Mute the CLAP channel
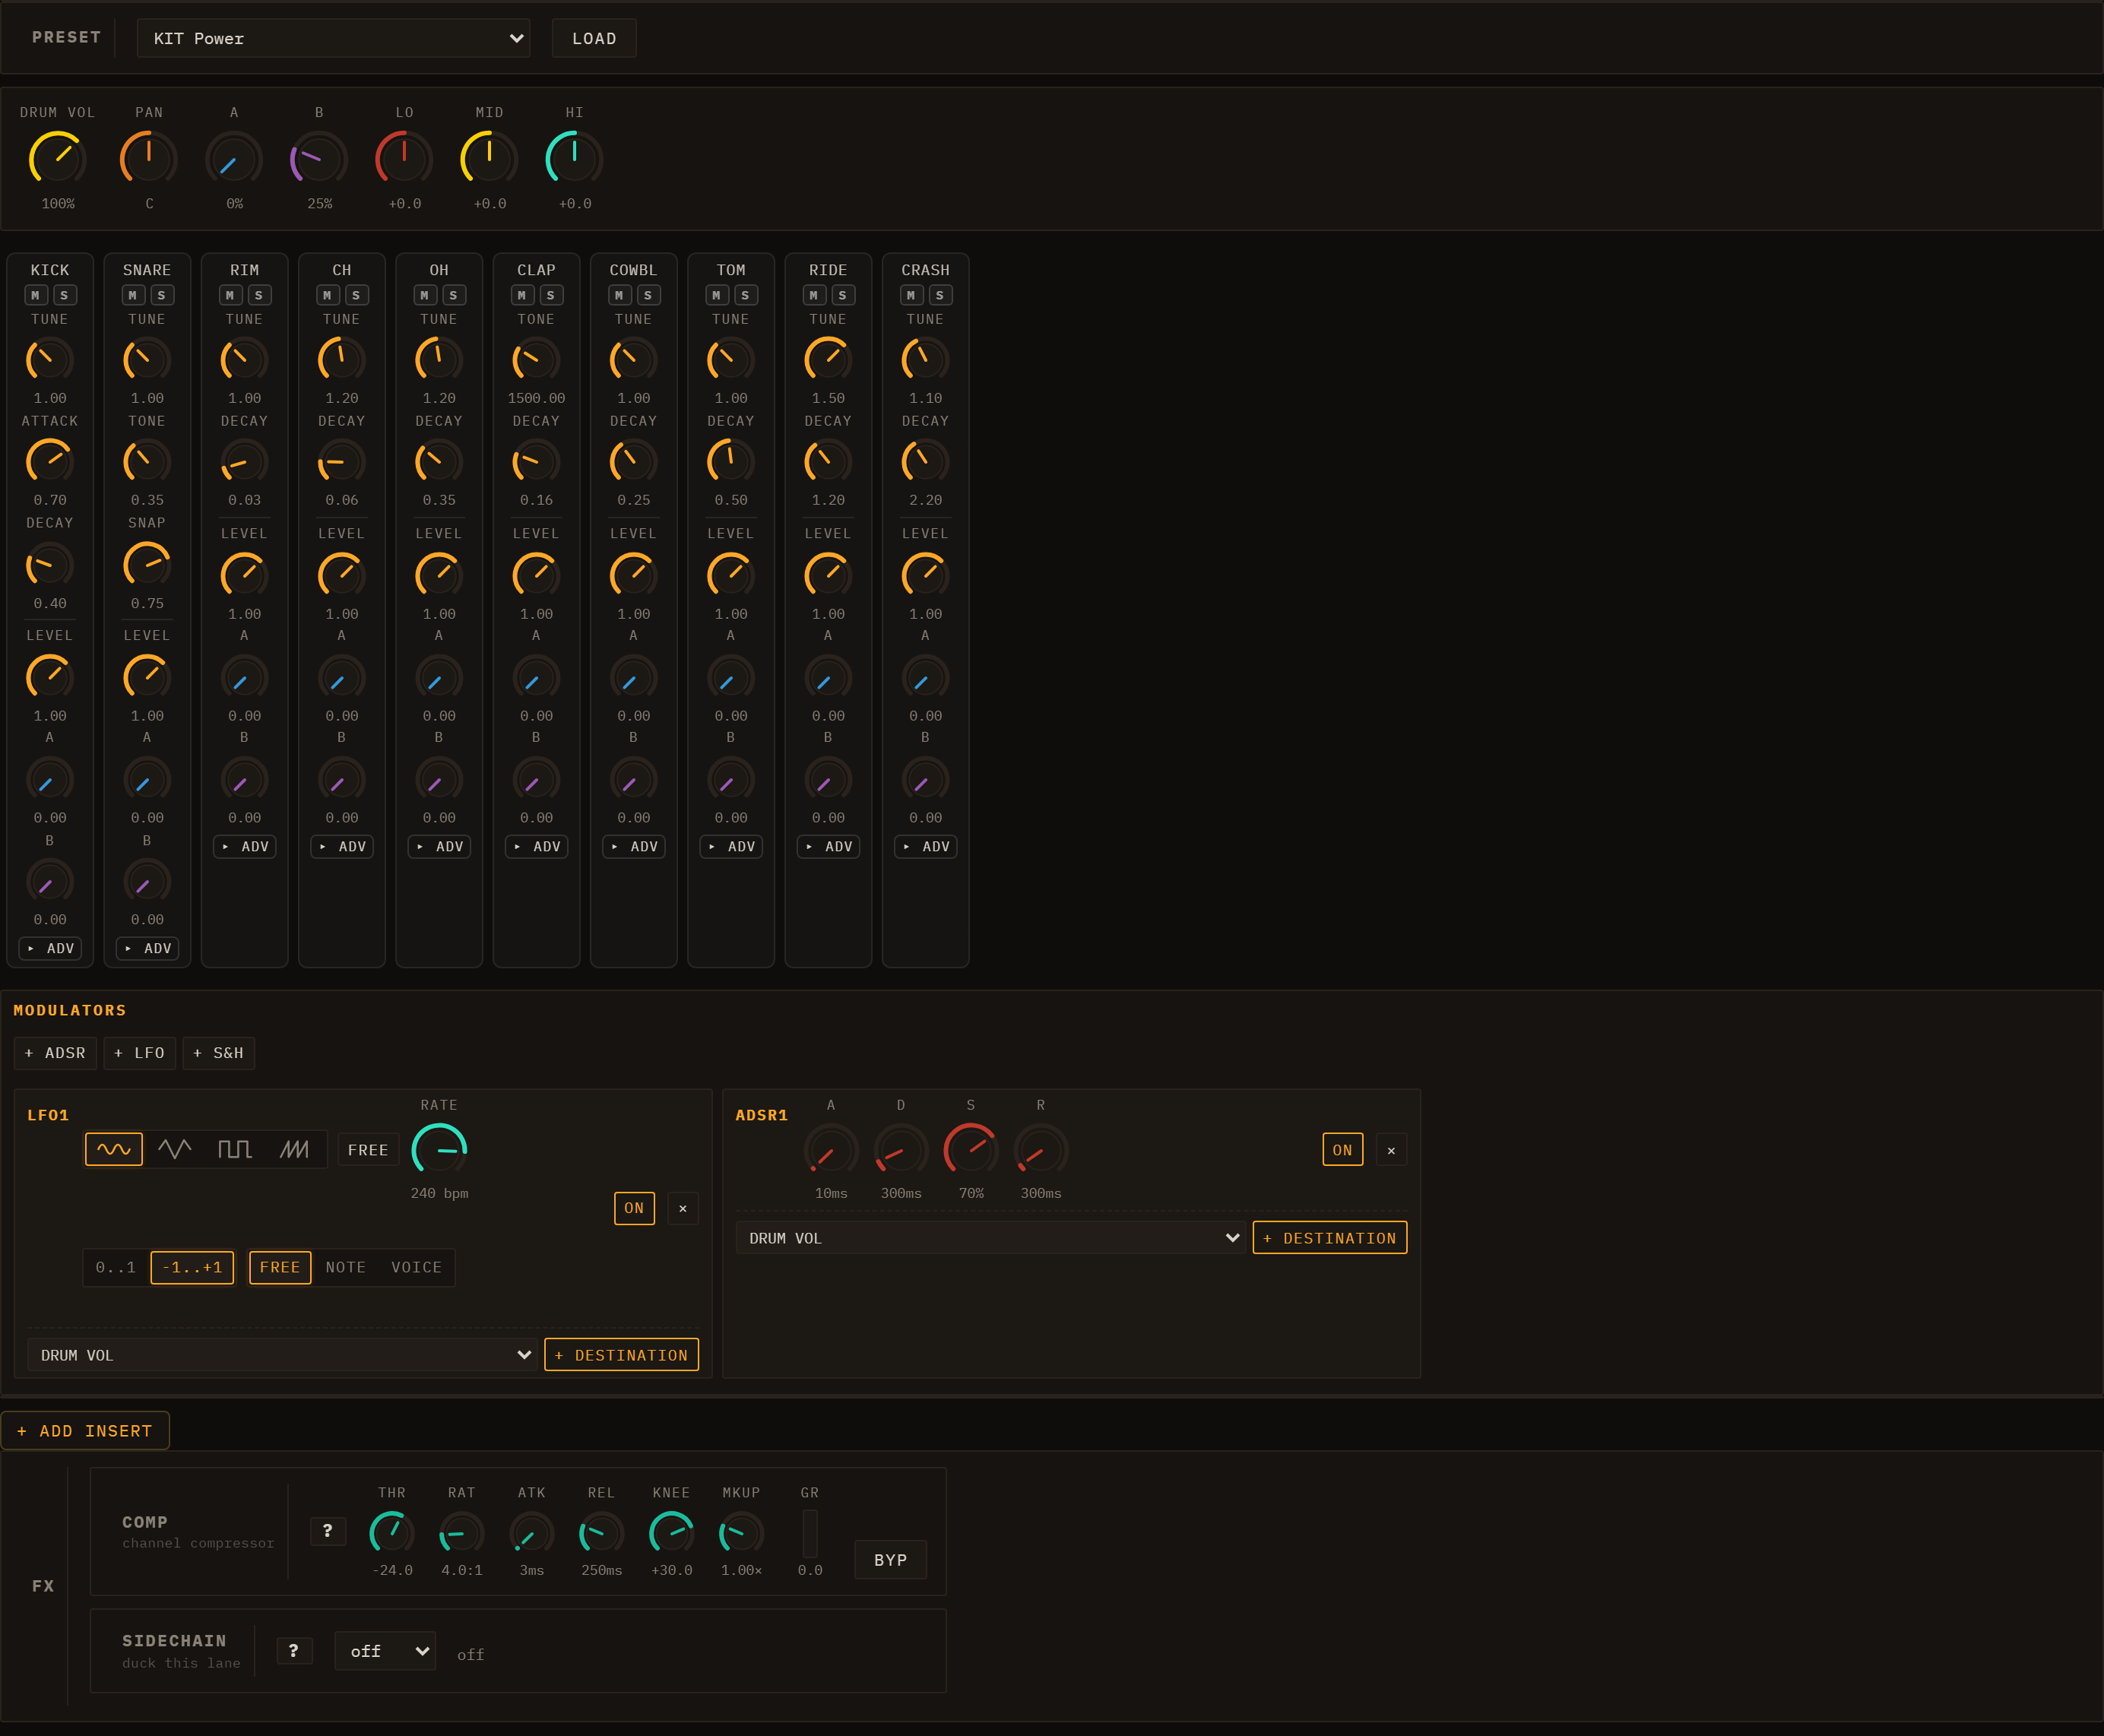This screenshot has height=1736, width=2104. pyautogui.click(x=522, y=295)
